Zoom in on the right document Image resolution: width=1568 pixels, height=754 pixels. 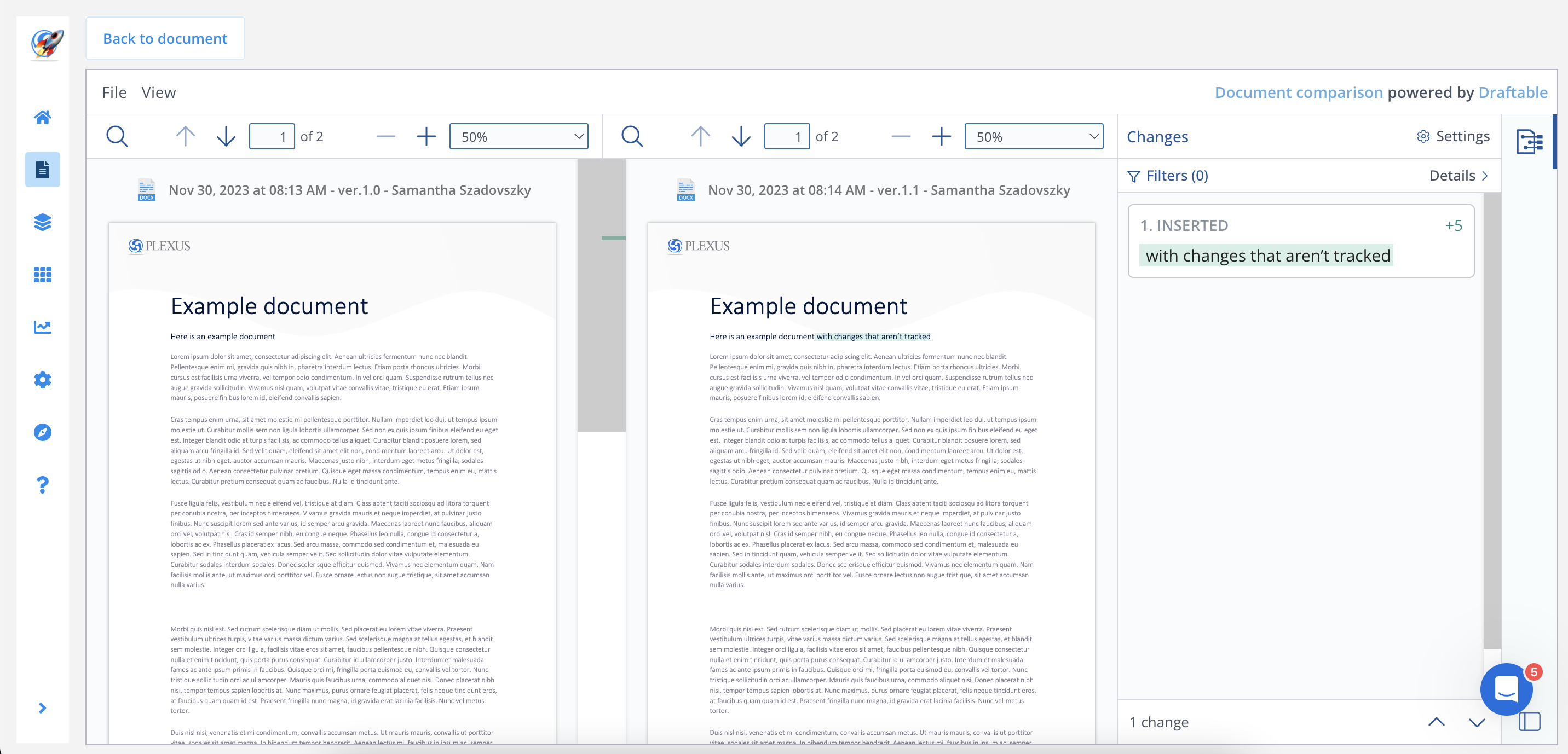[941, 136]
